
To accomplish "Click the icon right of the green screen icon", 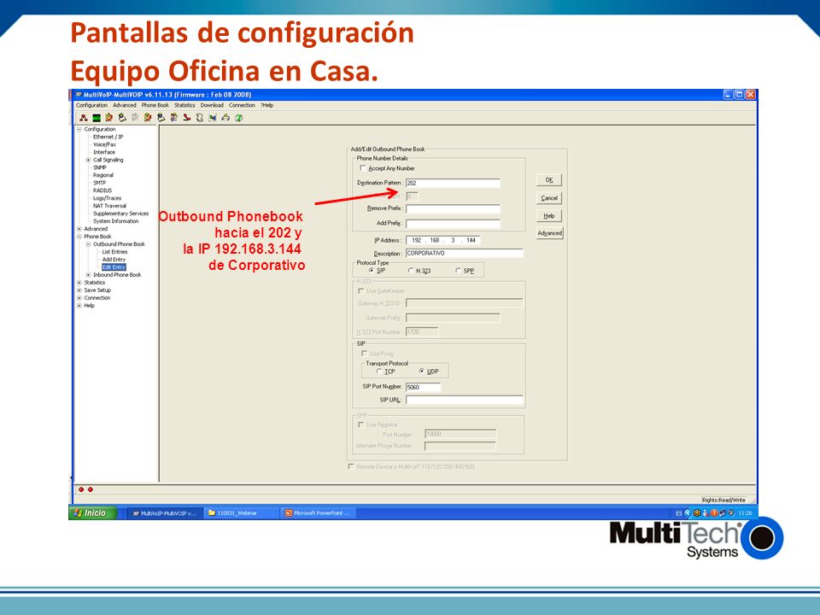I will coord(109,118).
